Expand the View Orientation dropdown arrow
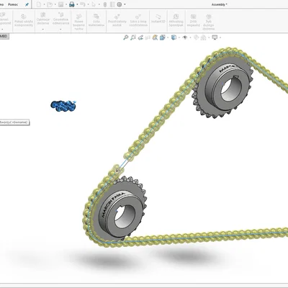The height and width of the screenshot is (288, 288). [168, 37]
